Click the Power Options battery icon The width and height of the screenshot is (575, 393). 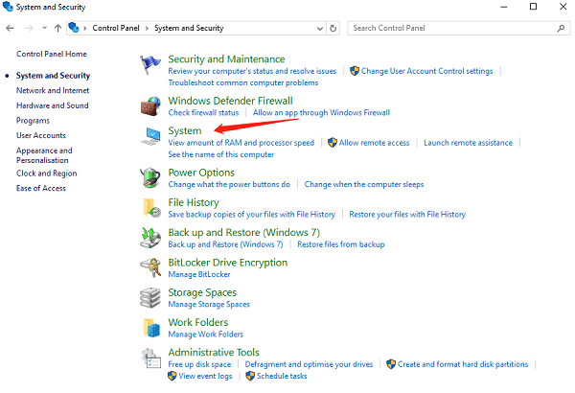tap(150, 177)
